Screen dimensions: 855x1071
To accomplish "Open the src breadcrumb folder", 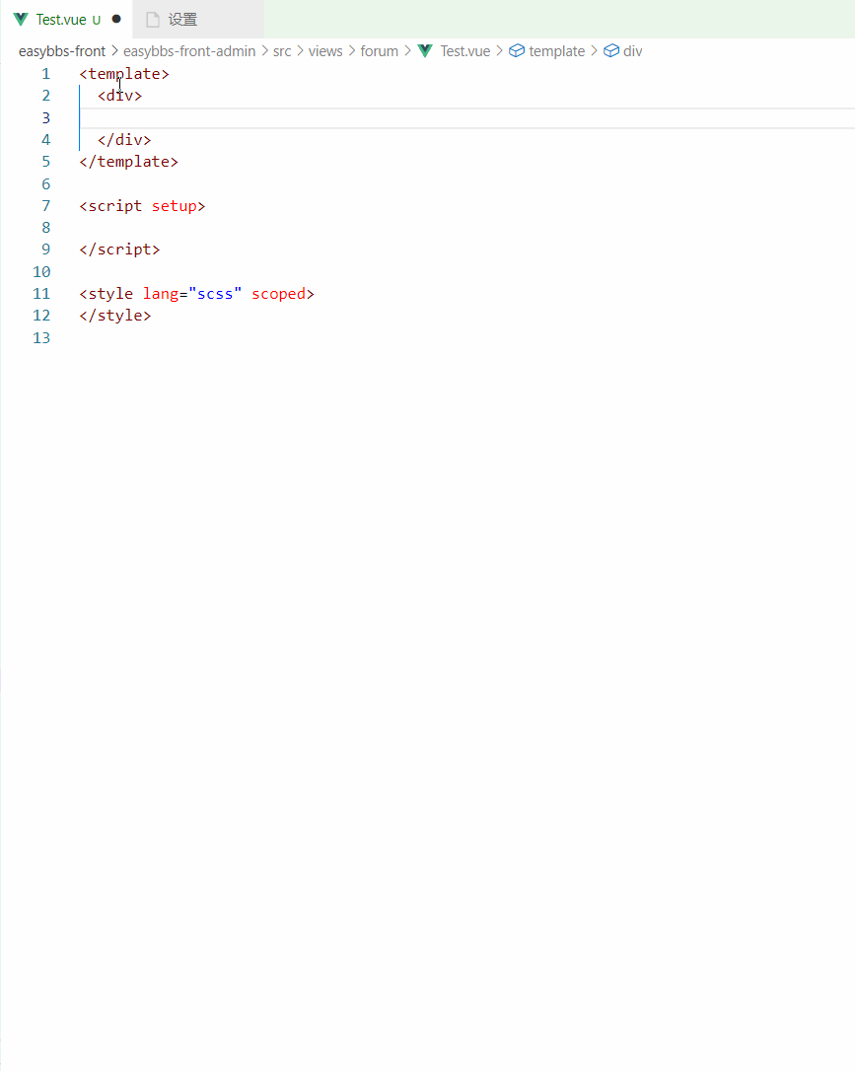I will coord(282,51).
